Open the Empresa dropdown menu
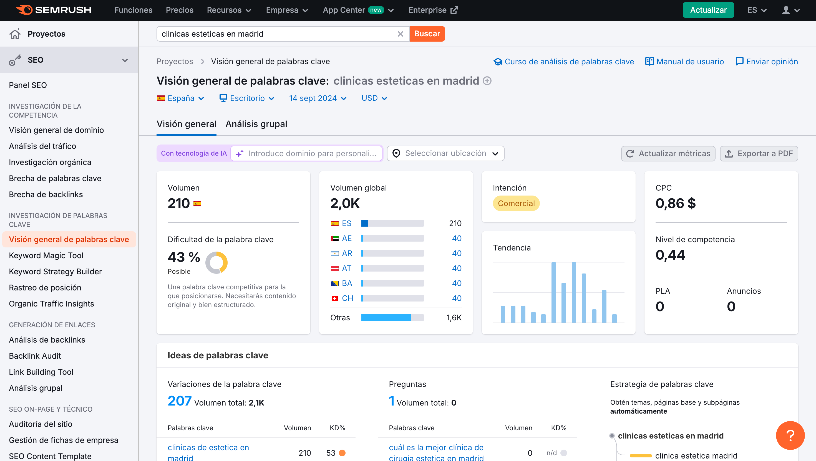The height and width of the screenshot is (461, 816). (x=287, y=10)
